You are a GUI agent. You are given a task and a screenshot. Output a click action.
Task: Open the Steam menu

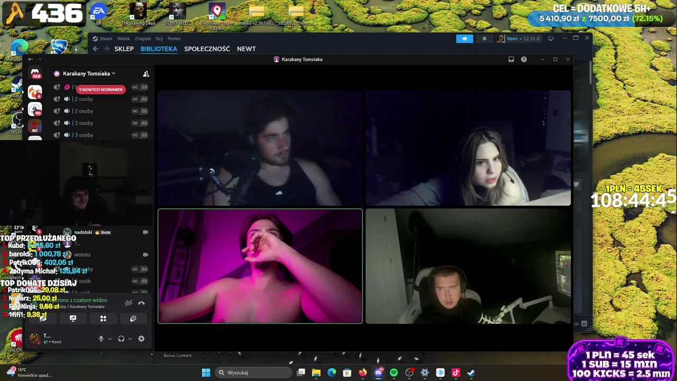click(x=103, y=39)
